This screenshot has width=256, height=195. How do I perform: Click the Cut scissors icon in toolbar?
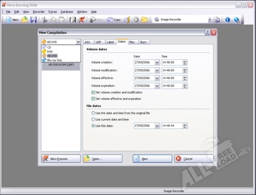[x=44, y=20]
